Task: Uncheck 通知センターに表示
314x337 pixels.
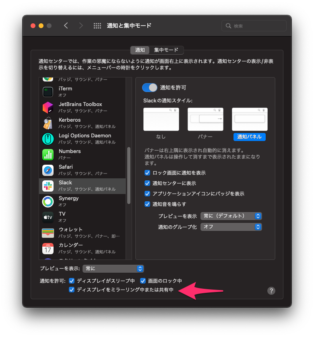Action: click(x=147, y=183)
